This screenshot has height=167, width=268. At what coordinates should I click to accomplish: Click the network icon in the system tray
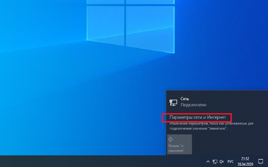(215, 161)
